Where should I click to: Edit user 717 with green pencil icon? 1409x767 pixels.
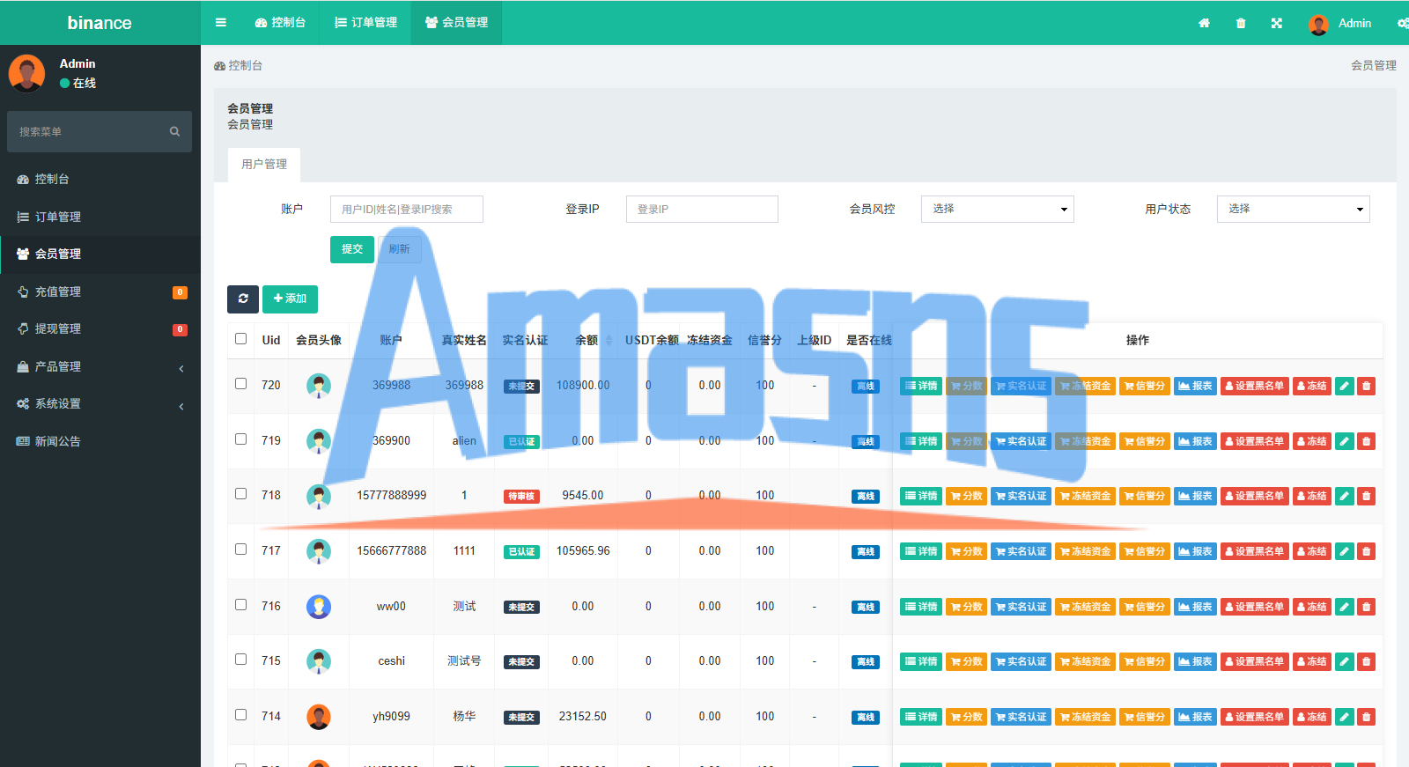[x=1344, y=551]
